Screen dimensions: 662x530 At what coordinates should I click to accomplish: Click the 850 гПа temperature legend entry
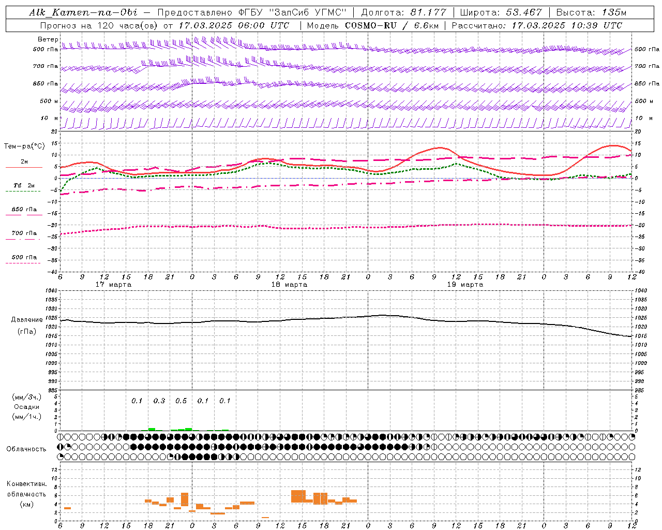pyautogui.click(x=24, y=210)
